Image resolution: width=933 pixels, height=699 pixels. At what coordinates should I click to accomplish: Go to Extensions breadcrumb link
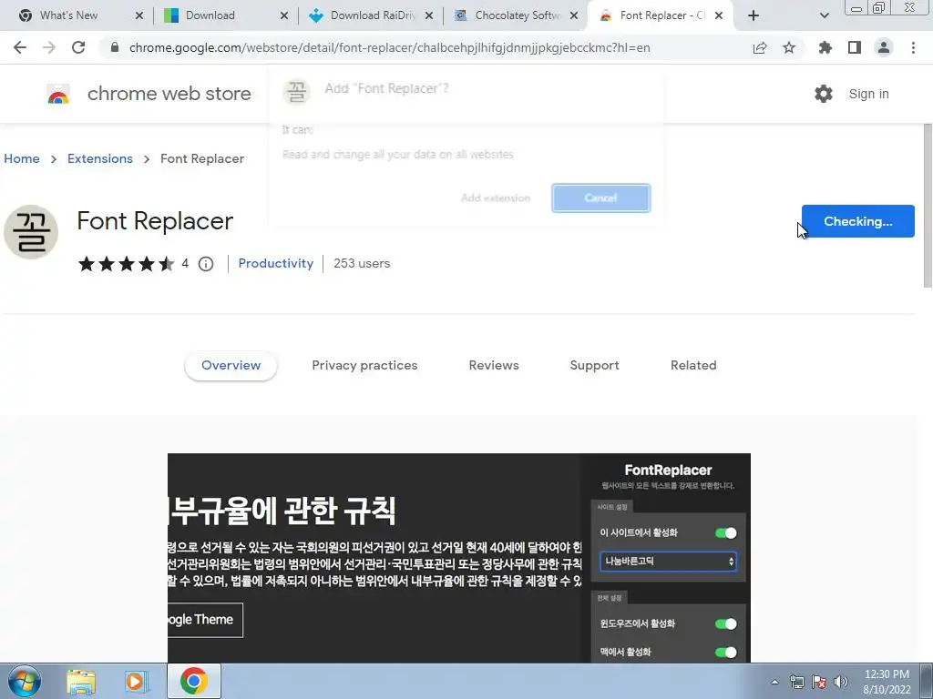point(100,158)
